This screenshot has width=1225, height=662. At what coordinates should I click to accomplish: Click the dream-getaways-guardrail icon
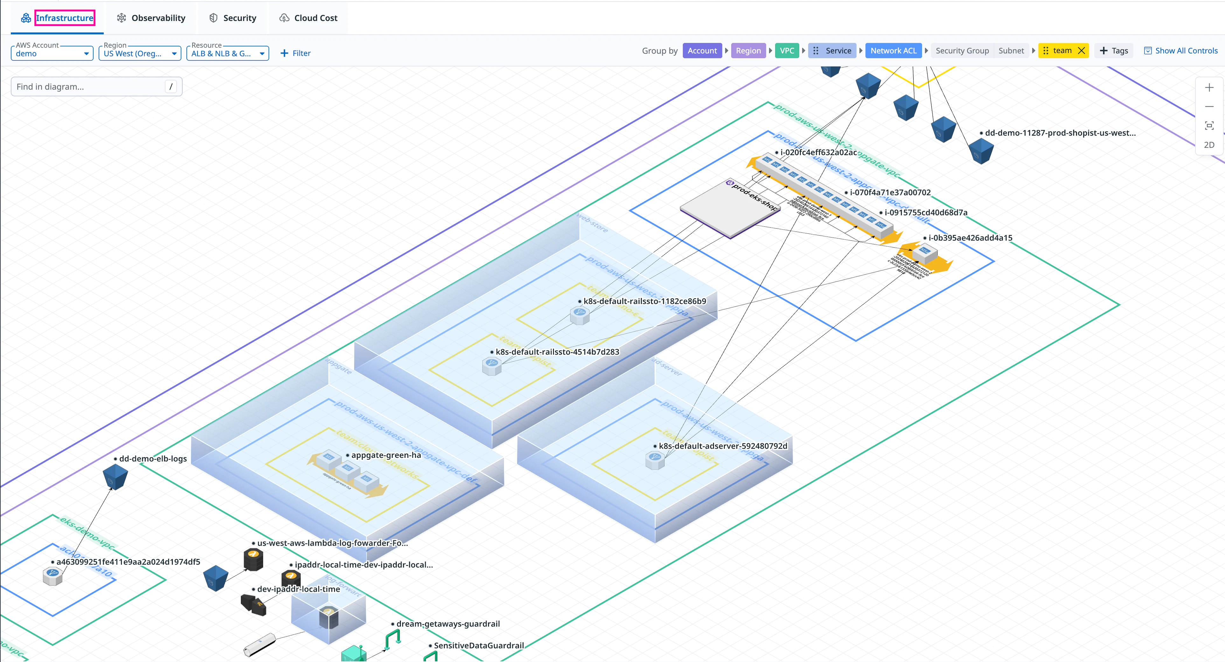click(x=392, y=638)
